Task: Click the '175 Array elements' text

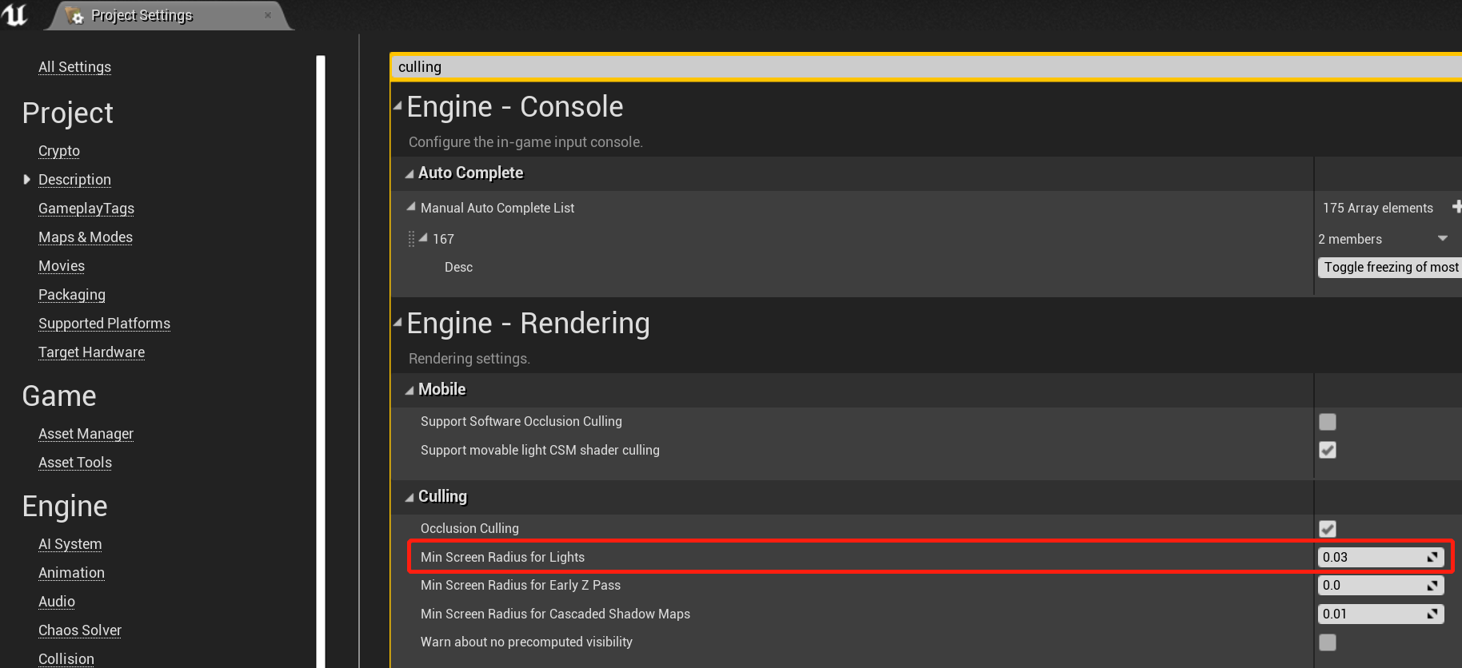Action: (1378, 208)
